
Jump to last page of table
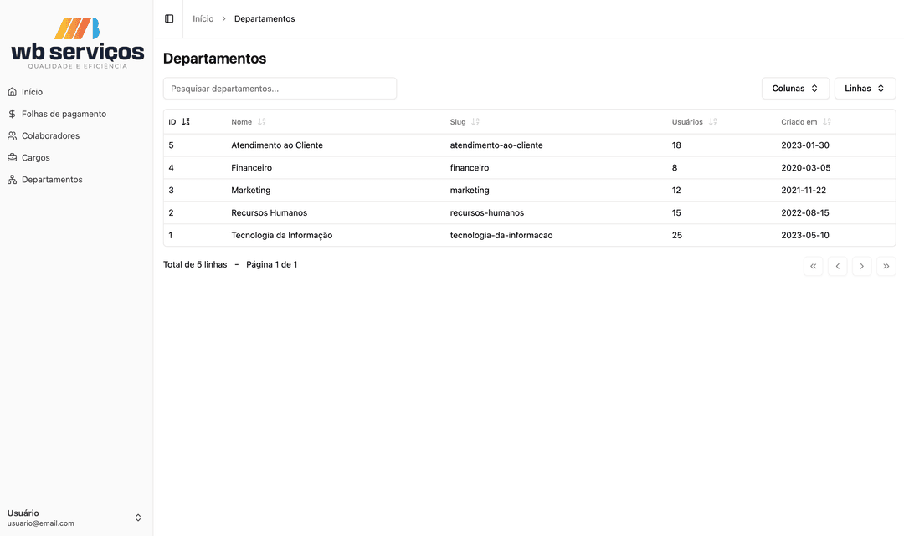pos(886,266)
